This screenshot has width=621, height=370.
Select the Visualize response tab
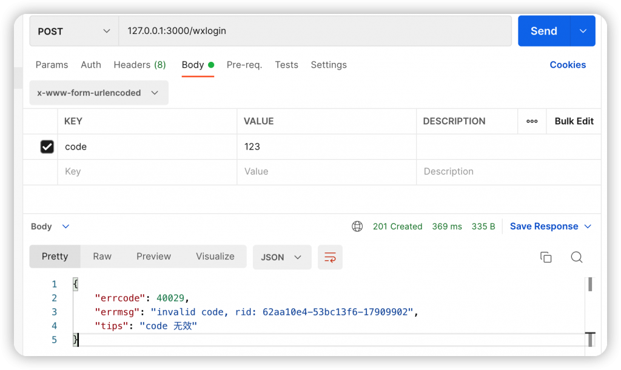point(215,257)
